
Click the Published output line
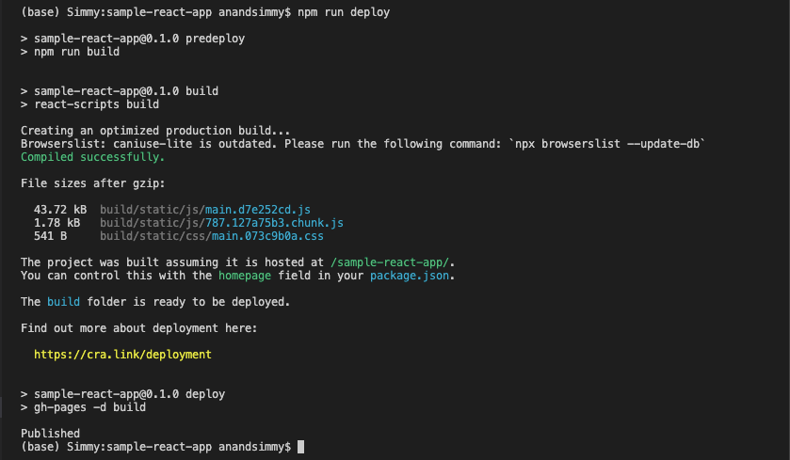(50, 434)
